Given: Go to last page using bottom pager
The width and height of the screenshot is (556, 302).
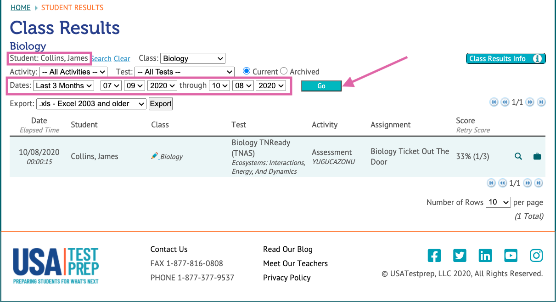Looking at the screenshot, I should coord(539,183).
